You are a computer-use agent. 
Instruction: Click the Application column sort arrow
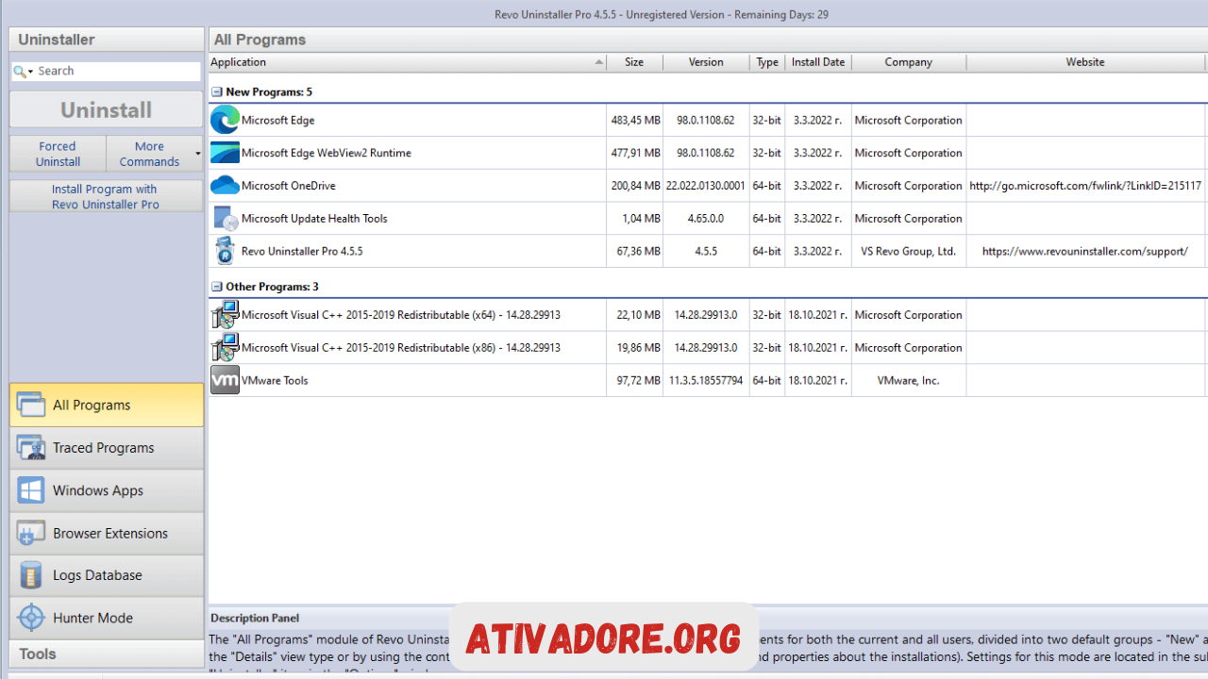pyautogui.click(x=598, y=62)
